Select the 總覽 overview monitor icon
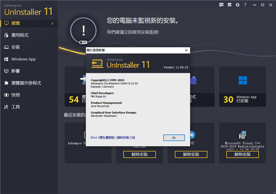The image size is (276, 194). coord(6,23)
